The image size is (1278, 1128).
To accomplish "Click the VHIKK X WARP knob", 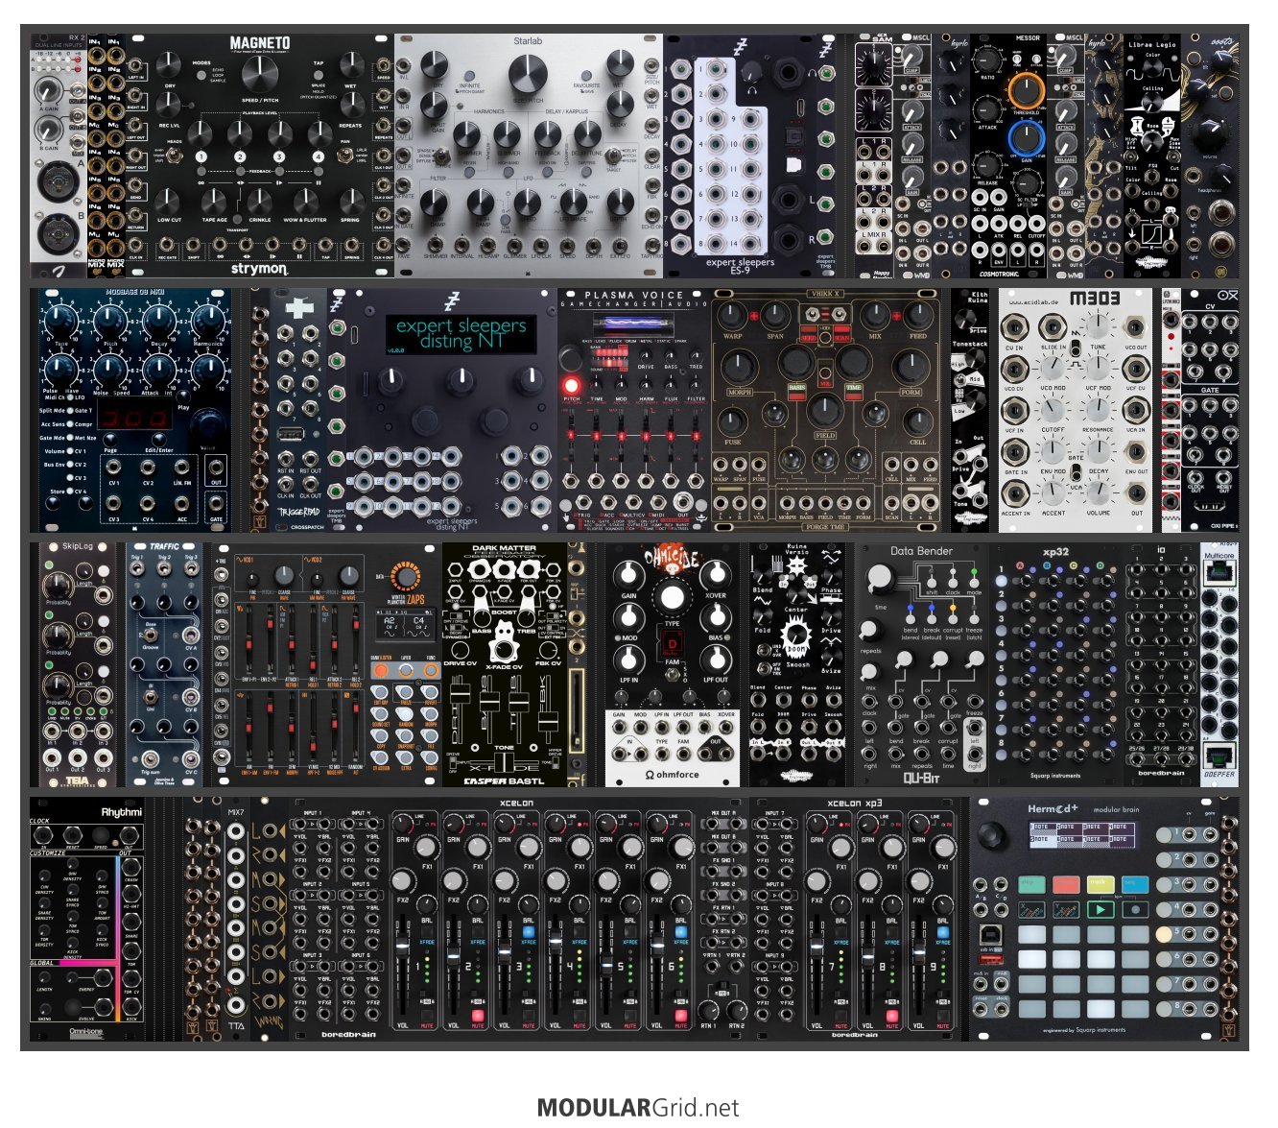I will [732, 315].
